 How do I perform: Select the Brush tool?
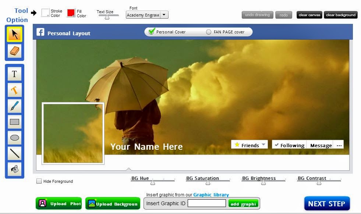pos(14,106)
